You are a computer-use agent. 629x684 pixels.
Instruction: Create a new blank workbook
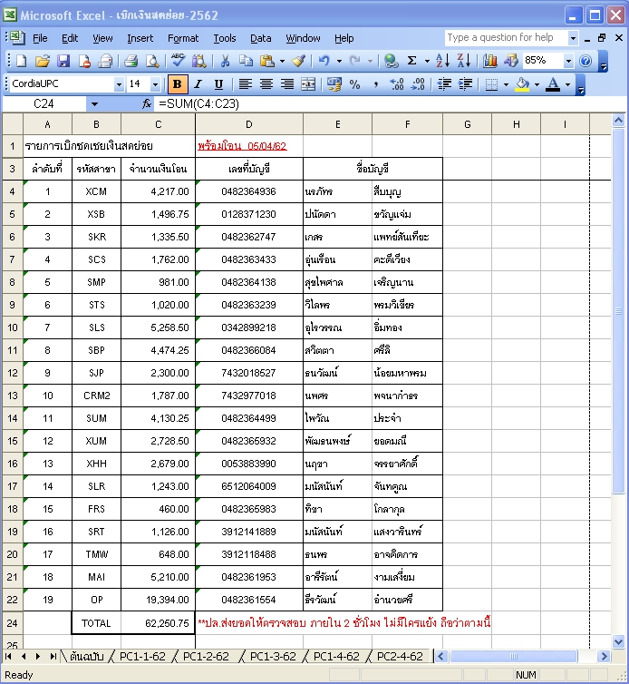[x=22, y=61]
